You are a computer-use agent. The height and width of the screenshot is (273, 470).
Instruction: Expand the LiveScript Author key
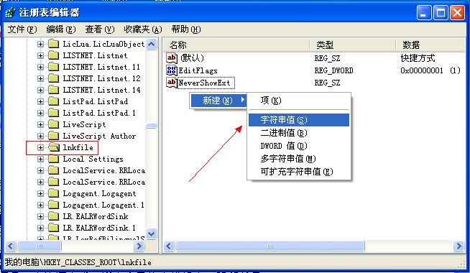(x=40, y=136)
